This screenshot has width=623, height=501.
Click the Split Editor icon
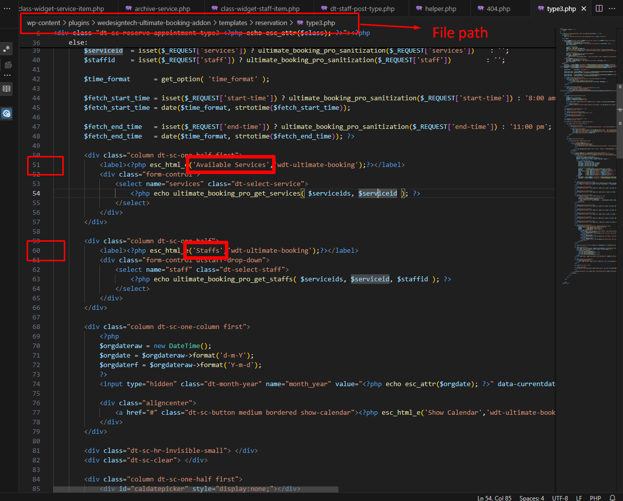coord(599,9)
